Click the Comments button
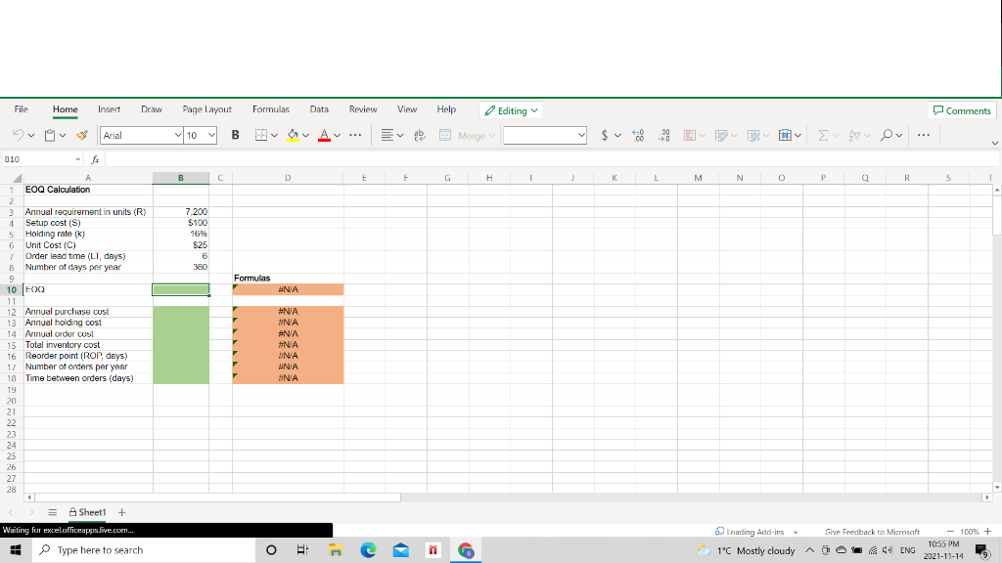The height and width of the screenshot is (563, 1002). click(961, 110)
